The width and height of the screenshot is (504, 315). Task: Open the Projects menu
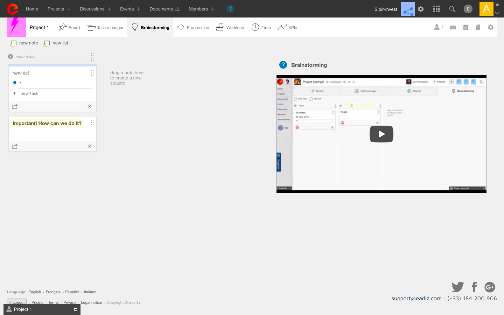(x=56, y=9)
